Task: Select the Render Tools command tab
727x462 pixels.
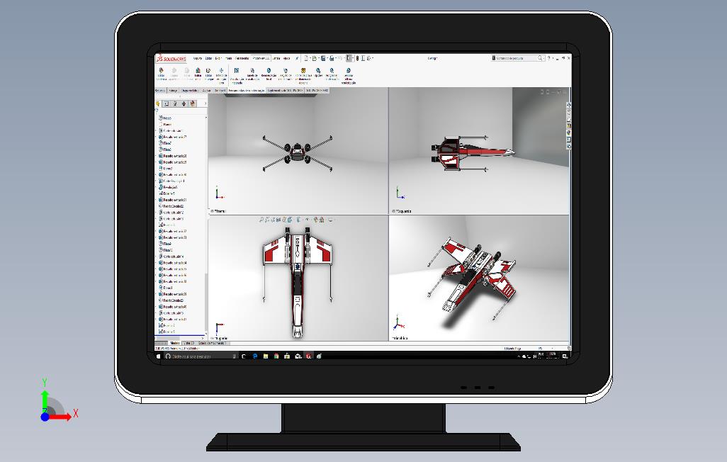Action: pos(247,91)
